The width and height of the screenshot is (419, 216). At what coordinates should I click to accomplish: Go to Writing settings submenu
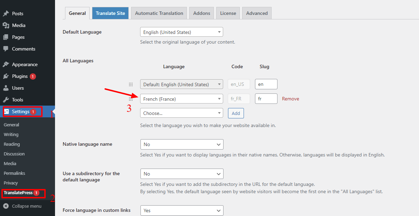click(x=11, y=134)
